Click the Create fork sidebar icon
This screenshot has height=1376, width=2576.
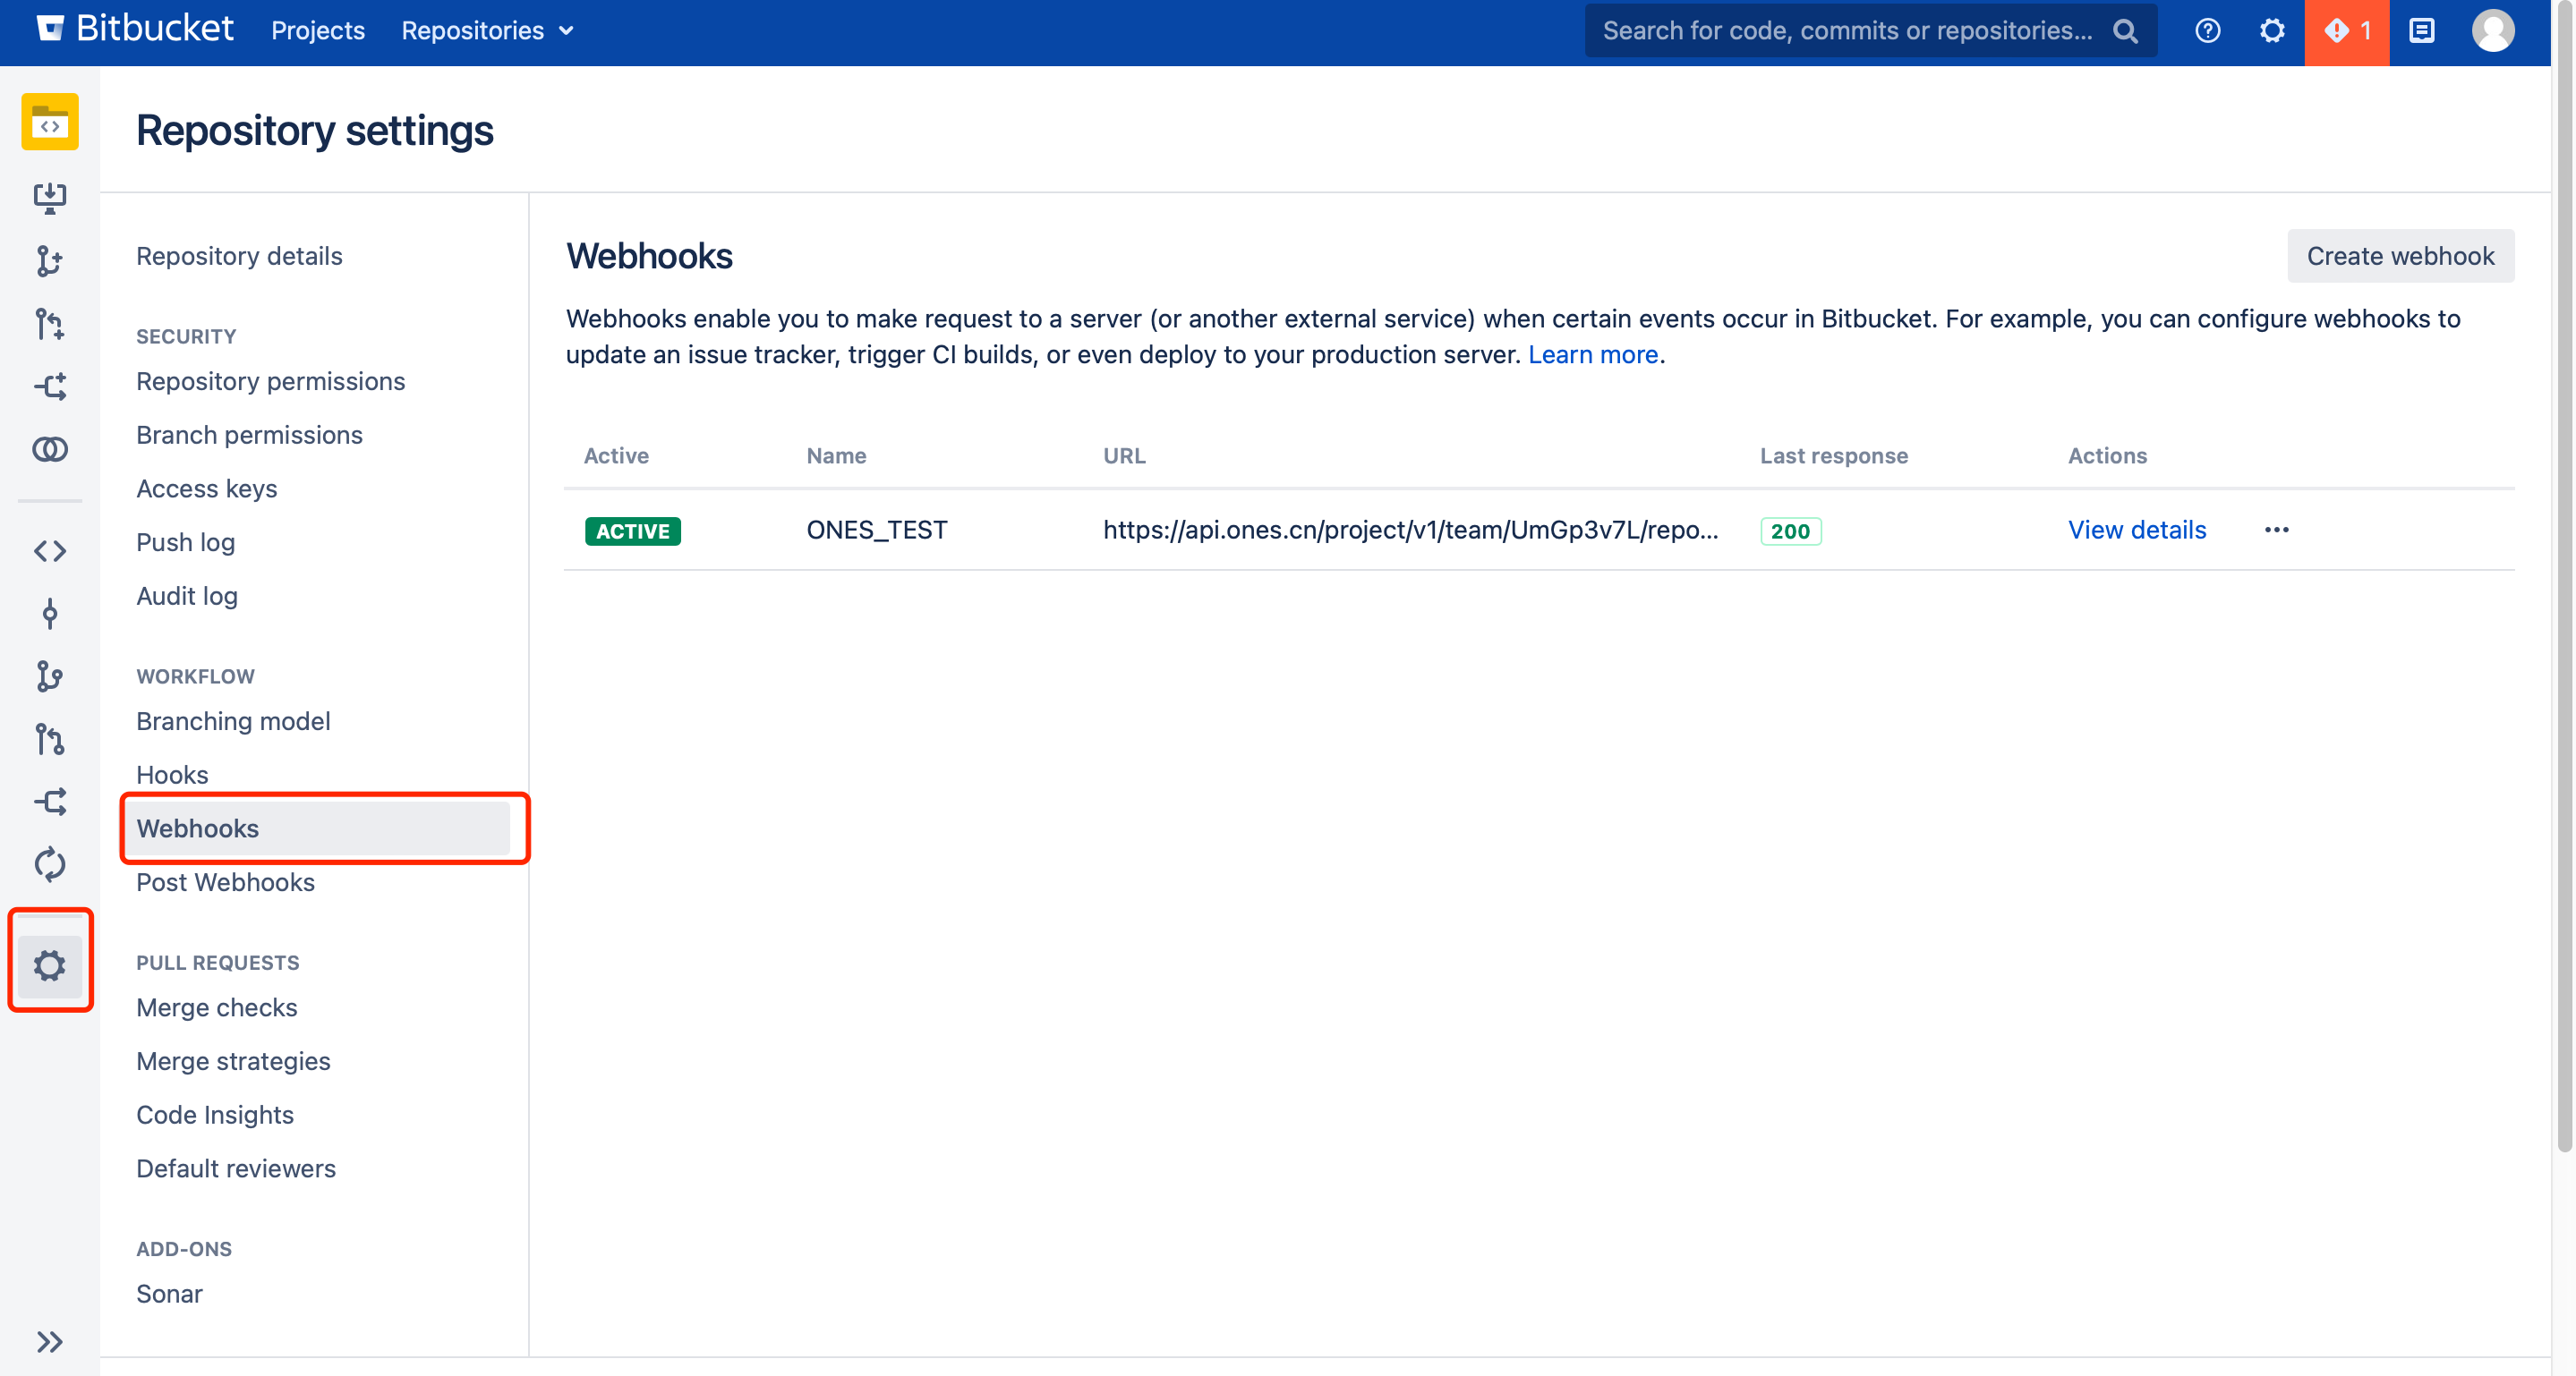50,386
